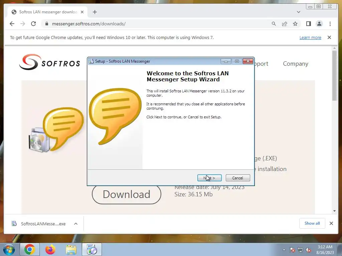
Task: Click the Download button on the Softros page
Action: click(127, 194)
